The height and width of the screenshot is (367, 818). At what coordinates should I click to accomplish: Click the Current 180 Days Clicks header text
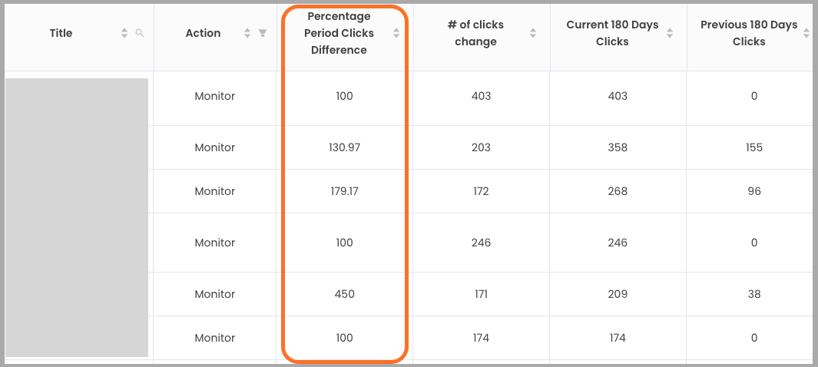(612, 33)
